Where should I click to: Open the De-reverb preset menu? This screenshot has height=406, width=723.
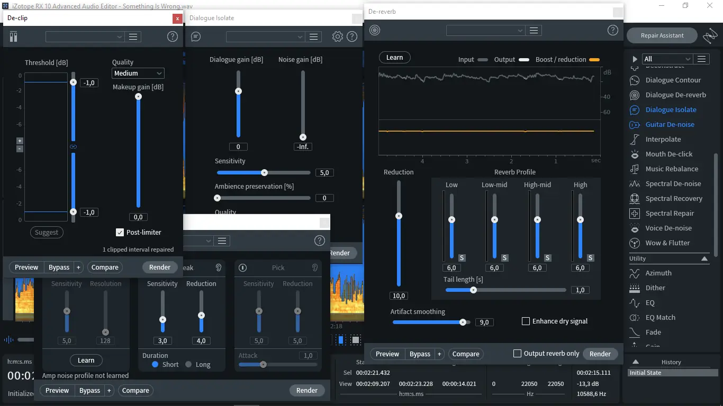click(534, 31)
